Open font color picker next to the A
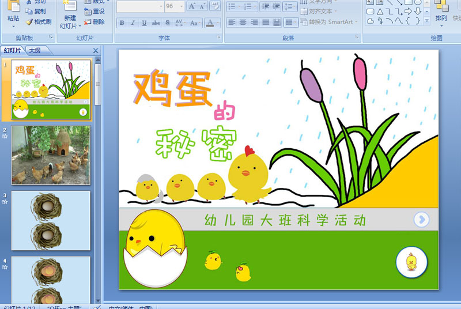The height and width of the screenshot is (309, 461). pyautogui.click(x=218, y=23)
